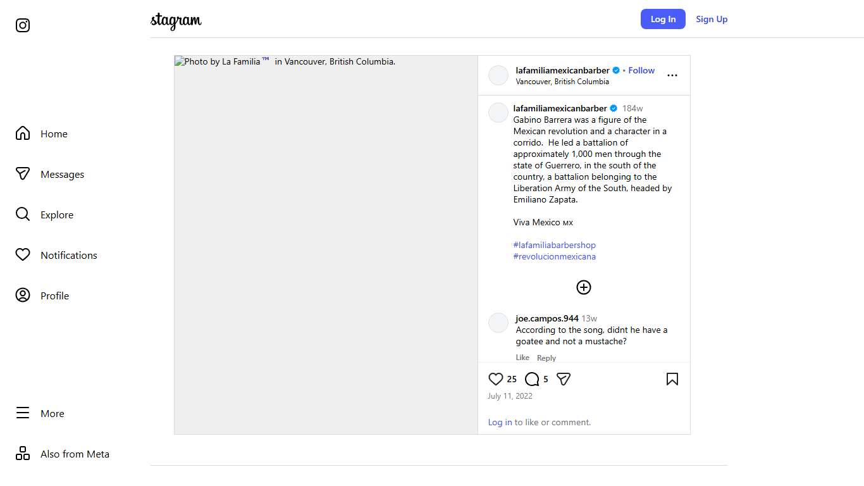864x486 pixels.
Task: Expand the More hamburger menu
Action: (x=23, y=413)
